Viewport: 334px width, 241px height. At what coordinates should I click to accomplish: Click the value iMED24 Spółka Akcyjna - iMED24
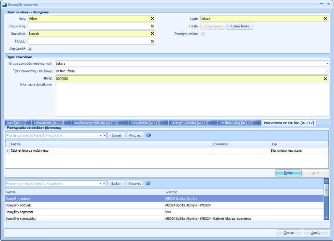tap(188, 205)
